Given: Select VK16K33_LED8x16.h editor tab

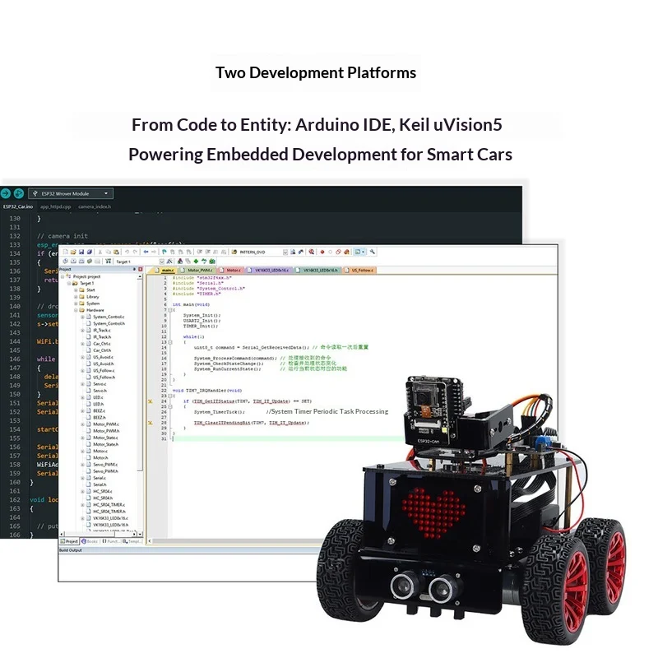Looking at the screenshot, I should click(x=317, y=271).
